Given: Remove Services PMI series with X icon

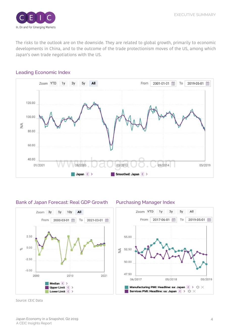Looking at the screenshot, I should [x=194, y=291].
